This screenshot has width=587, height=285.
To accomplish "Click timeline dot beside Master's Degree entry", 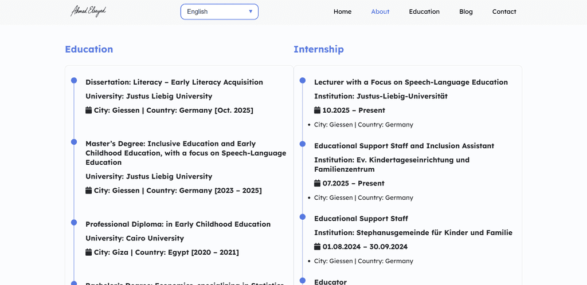I will (x=74, y=142).
